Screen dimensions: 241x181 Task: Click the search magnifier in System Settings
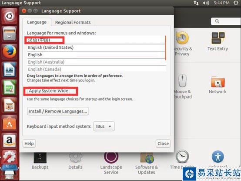tap(217, 21)
